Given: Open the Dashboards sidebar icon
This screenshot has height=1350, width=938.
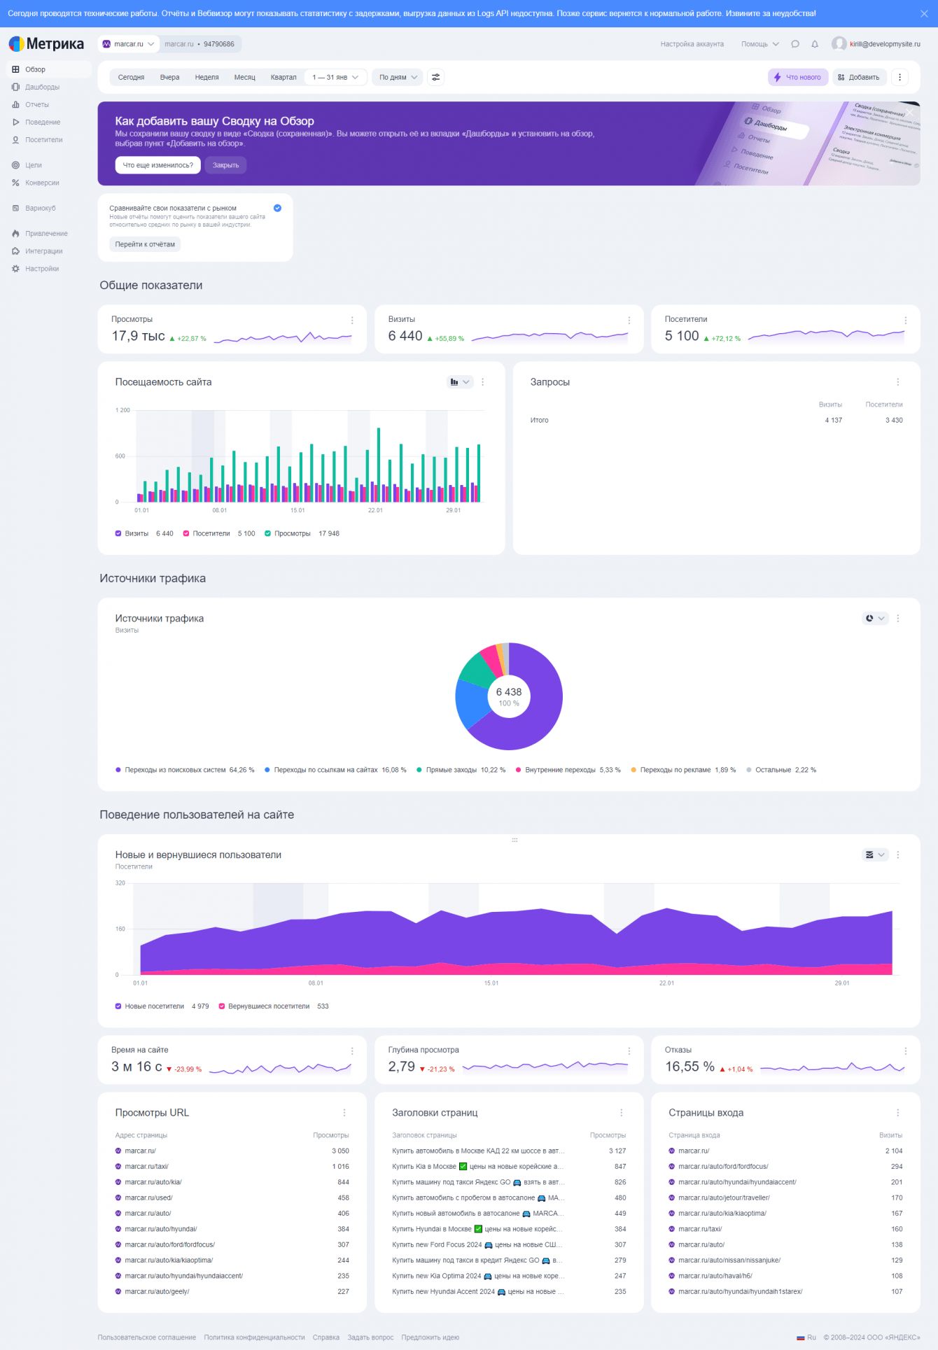Looking at the screenshot, I should (x=15, y=87).
